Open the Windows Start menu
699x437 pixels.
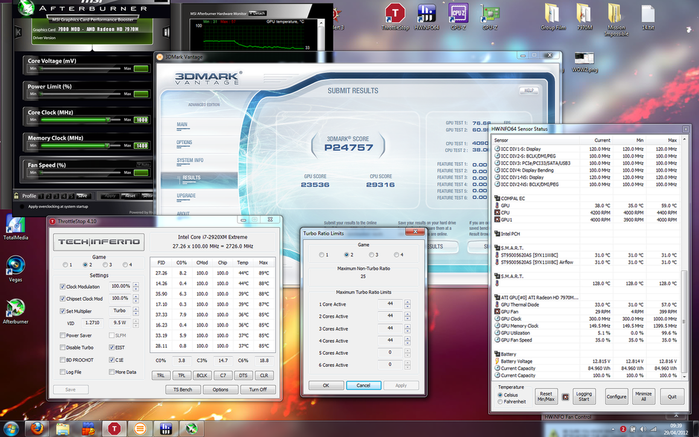coord(11,429)
